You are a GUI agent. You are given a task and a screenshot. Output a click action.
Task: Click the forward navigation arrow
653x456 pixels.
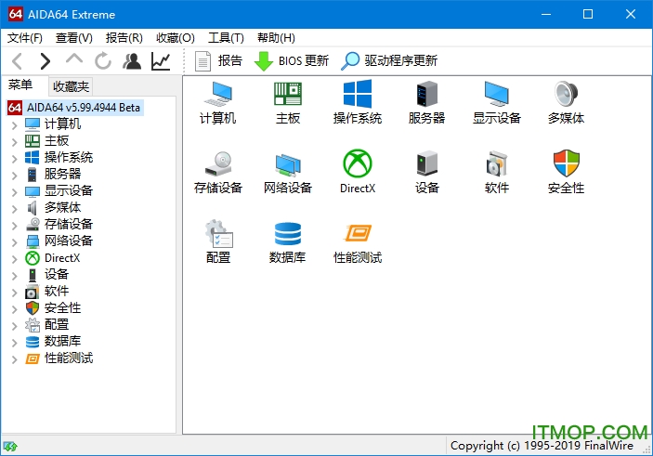coord(45,61)
